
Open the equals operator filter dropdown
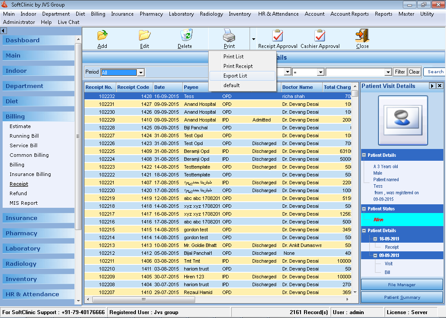(321, 72)
